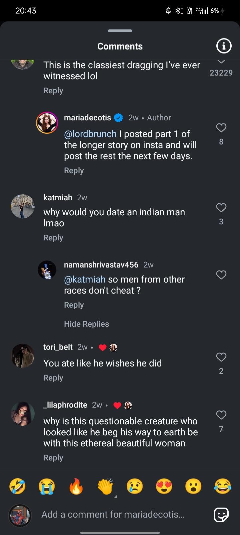Viewport: 240px width, 535px height.
Task: Like katmiah's comment
Action: click(x=221, y=208)
